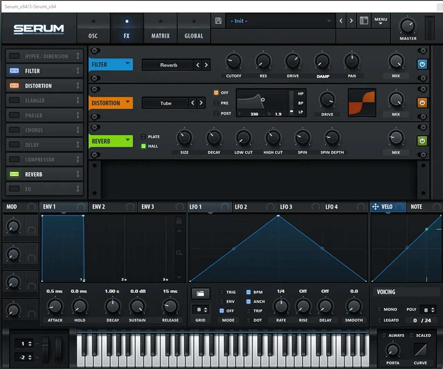Image resolution: width=443 pixels, height=369 pixels.
Task: Click the Reverb row reorder arrow handle
Action: pos(78,174)
